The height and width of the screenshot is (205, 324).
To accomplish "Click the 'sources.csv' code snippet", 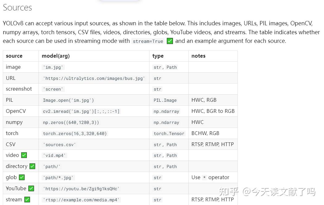I will coord(59,145).
